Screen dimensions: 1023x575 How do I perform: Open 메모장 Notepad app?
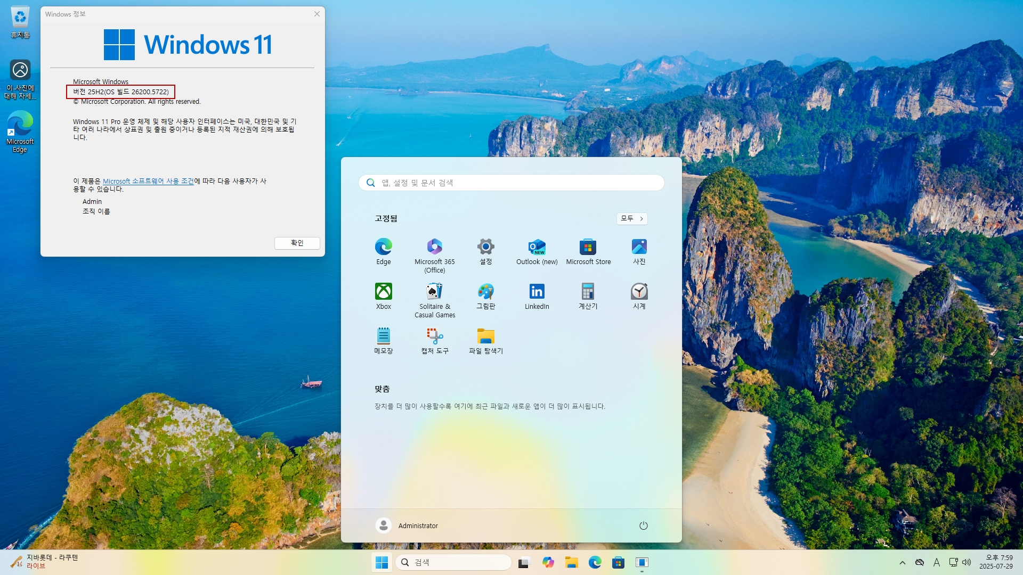point(383,336)
